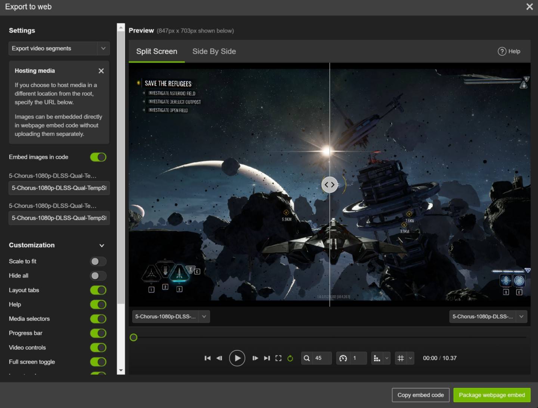Click the histogram chart icon

(x=377, y=358)
